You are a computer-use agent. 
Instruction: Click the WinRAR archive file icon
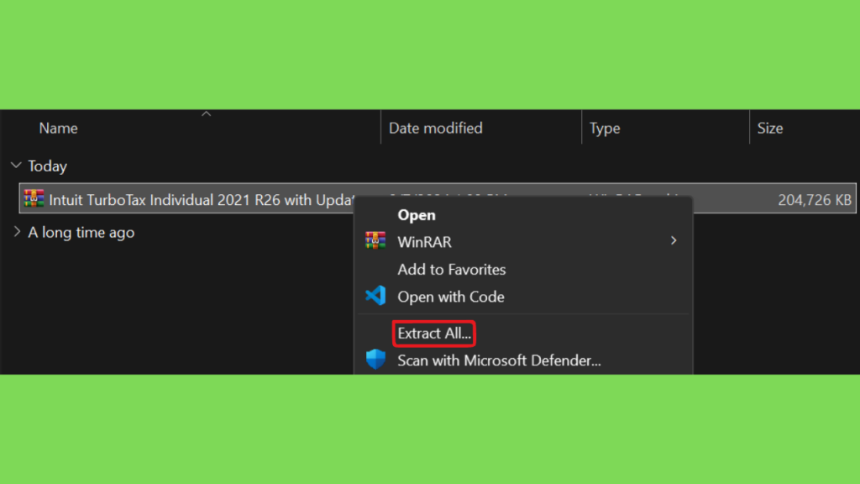click(x=34, y=198)
